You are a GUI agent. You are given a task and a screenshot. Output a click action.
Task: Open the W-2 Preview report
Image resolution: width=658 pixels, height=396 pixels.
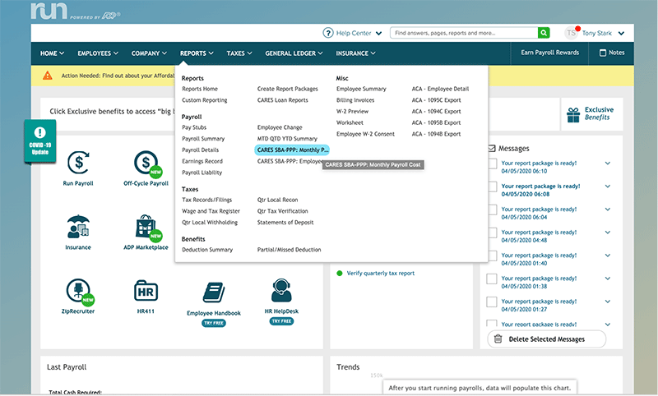click(352, 112)
